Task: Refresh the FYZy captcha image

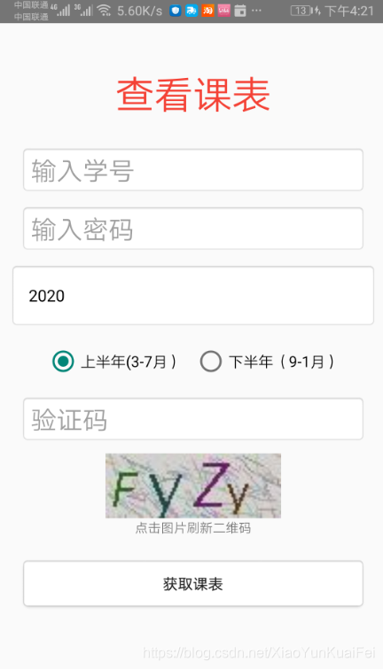Action: point(193,486)
